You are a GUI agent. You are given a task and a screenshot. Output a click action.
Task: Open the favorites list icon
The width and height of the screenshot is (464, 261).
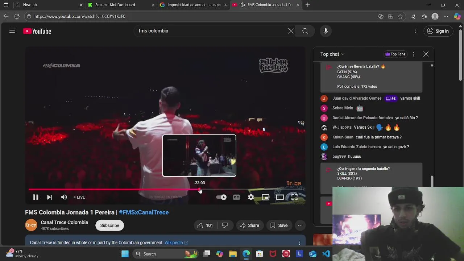coord(424,16)
